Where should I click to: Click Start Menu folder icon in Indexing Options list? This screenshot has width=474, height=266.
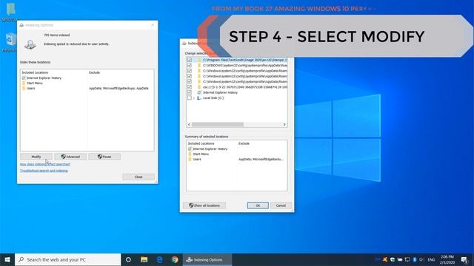24,83
